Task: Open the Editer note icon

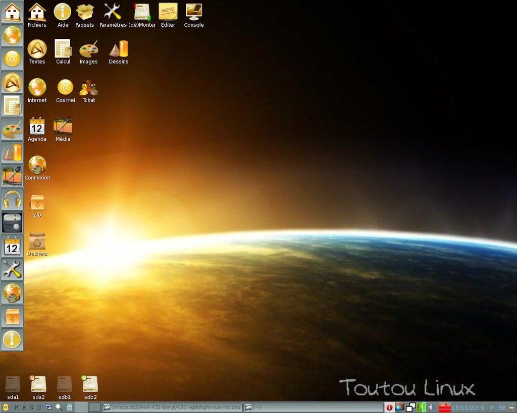Action: pyautogui.click(x=168, y=15)
